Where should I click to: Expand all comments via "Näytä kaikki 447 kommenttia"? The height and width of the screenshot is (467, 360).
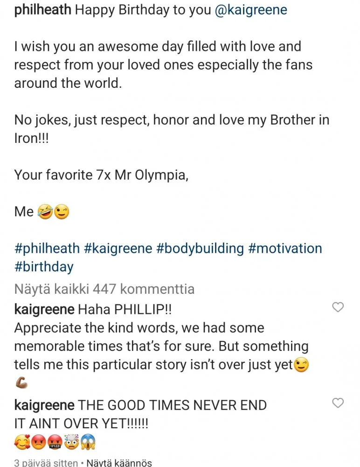104,289
